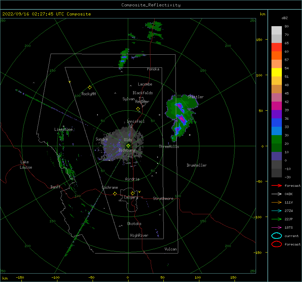The image size is (302, 282).
Task: Click the green 22JP arrow icon
Action: click(x=276, y=219)
